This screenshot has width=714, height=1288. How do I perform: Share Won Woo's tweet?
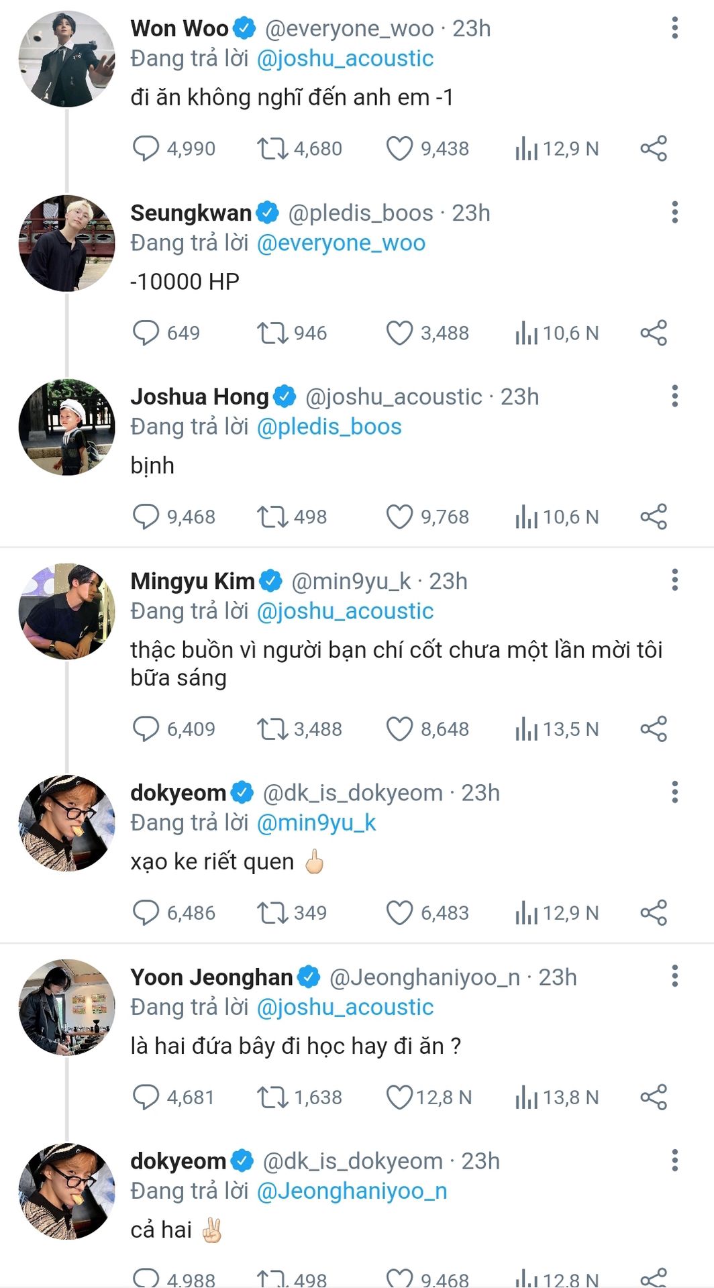coord(654,148)
